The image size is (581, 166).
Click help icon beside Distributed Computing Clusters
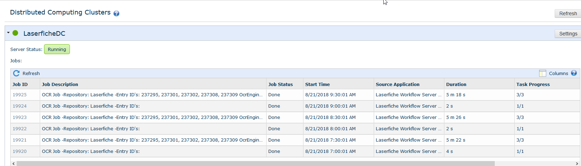click(x=116, y=13)
